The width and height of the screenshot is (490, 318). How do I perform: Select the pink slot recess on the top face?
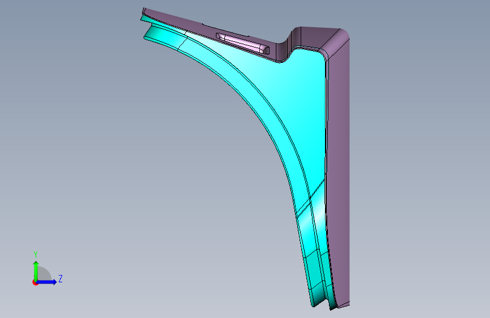243,43
